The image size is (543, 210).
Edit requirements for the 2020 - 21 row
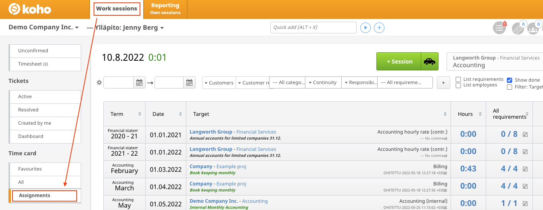click(525, 134)
